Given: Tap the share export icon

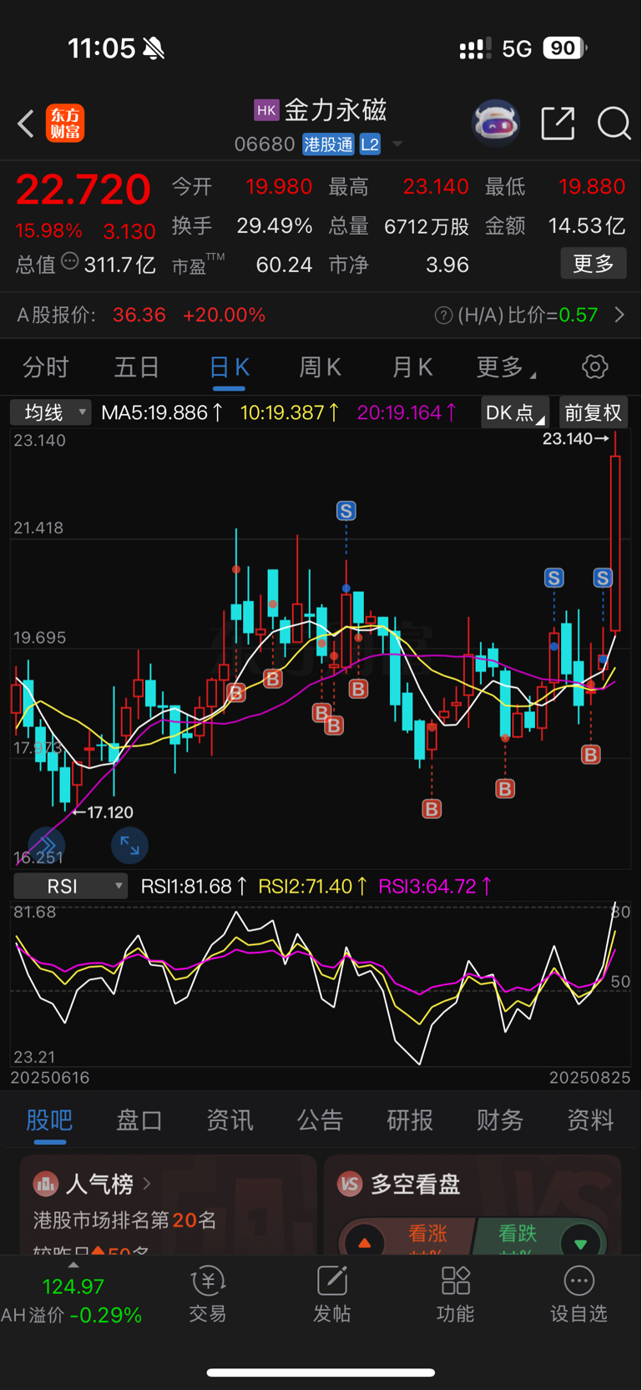Looking at the screenshot, I should (558, 124).
